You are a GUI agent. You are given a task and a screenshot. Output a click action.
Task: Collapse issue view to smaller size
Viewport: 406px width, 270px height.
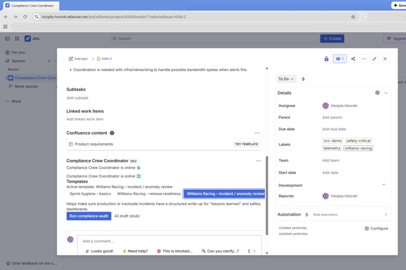pos(374,59)
